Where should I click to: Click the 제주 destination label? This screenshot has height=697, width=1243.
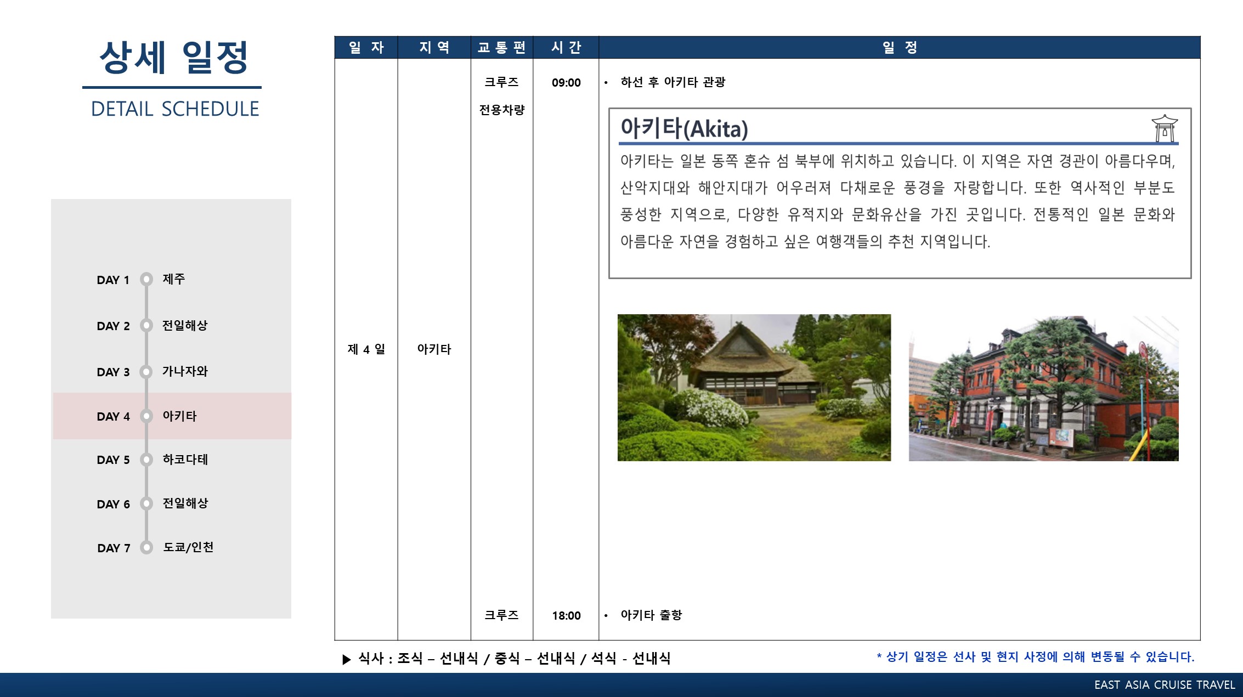tap(173, 279)
